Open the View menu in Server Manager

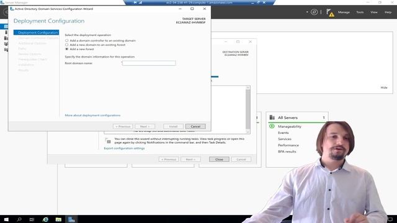coord(373,12)
